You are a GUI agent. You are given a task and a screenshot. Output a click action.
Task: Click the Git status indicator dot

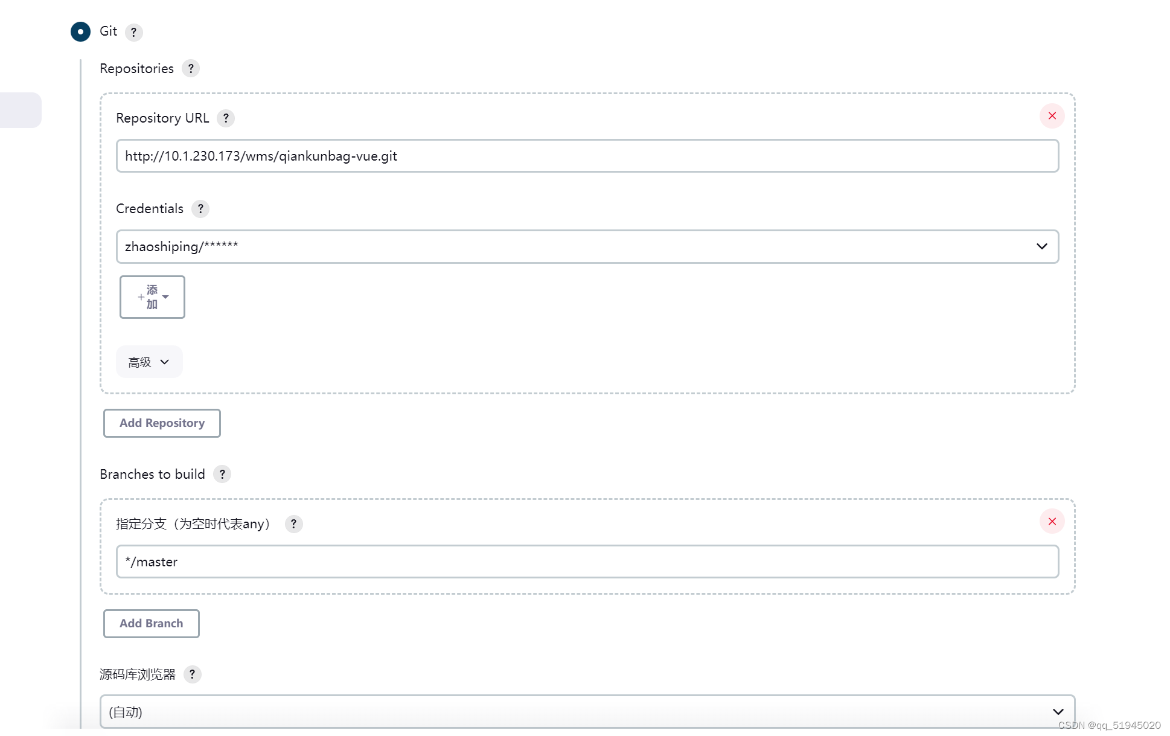coord(79,31)
